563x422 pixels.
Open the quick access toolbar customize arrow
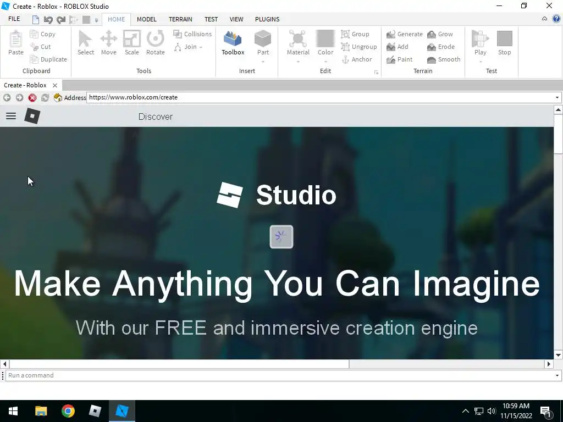(x=96, y=20)
